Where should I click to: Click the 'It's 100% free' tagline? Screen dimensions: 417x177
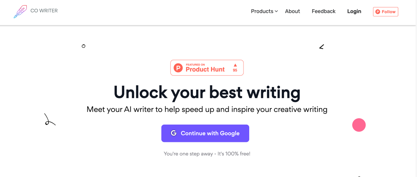pyautogui.click(x=207, y=154)
